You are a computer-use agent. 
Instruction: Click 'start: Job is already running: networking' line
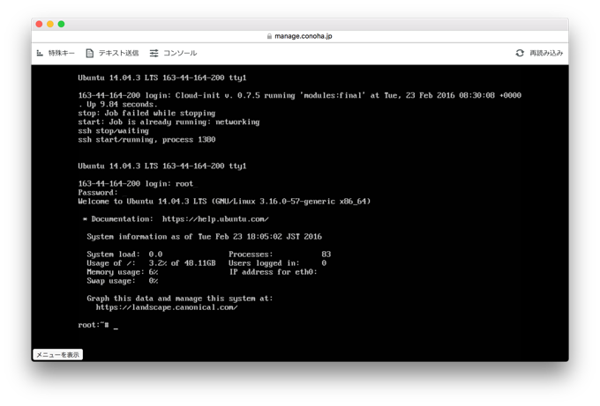[169, 122]
